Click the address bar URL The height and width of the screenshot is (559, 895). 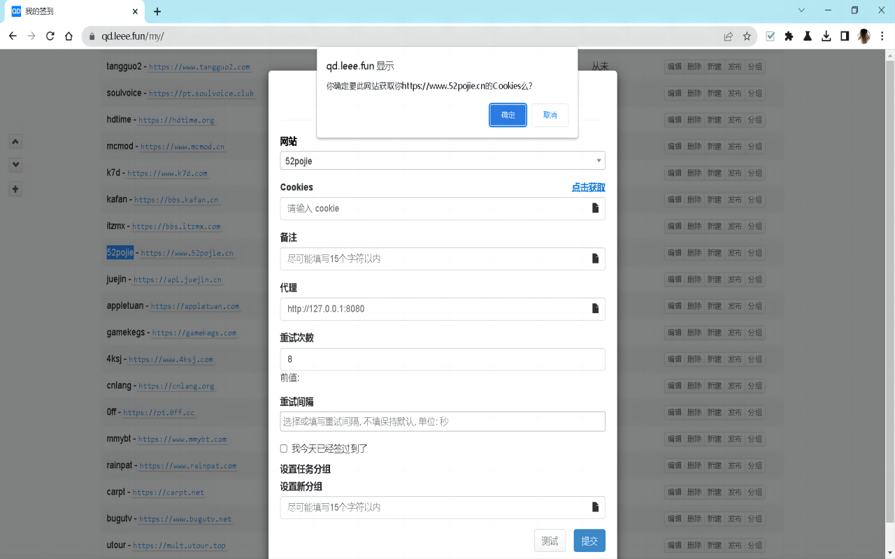133,36
